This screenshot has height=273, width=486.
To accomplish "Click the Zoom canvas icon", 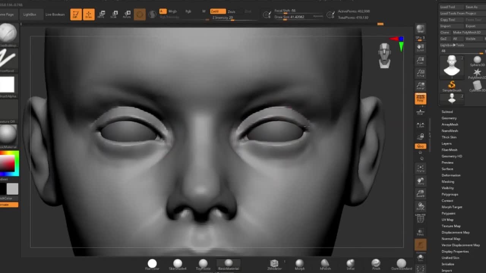I will pos(420,60).
